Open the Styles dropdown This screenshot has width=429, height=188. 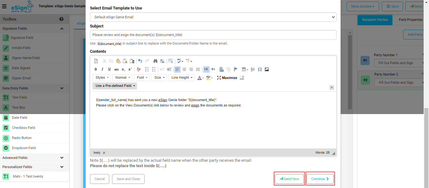click(x=102, y=78)
